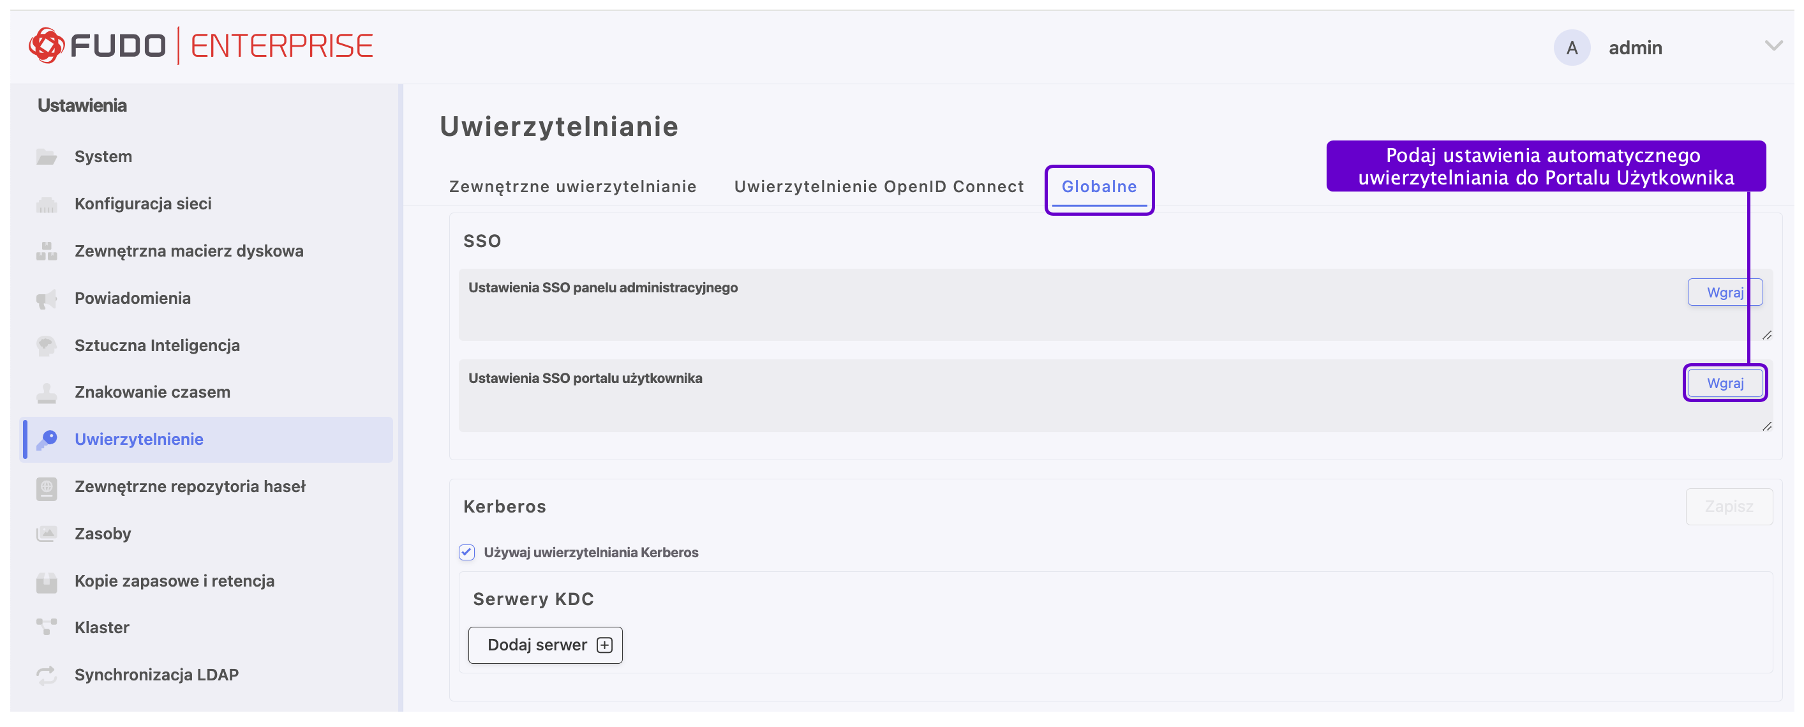Switch to Zewnętrzne uwierzytelnianie tab
Viewport: 1804px width, 727px height.
tap(572, 186)
